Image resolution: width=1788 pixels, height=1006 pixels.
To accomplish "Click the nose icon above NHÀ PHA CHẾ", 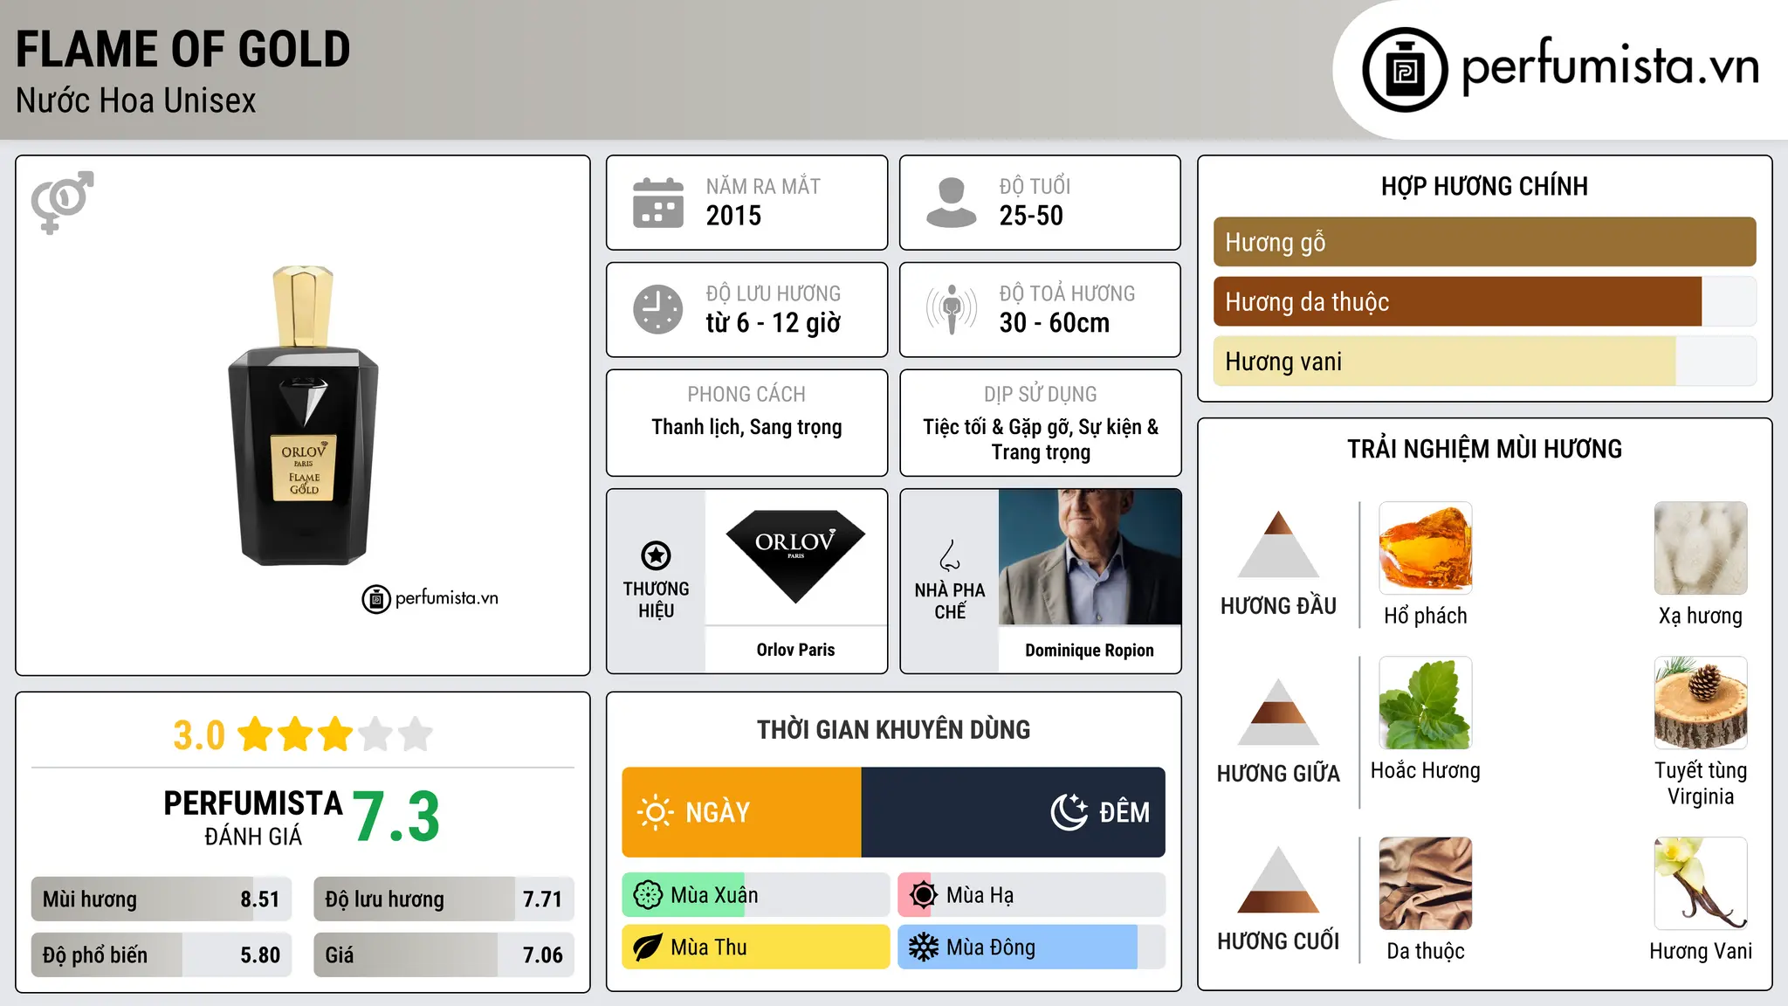I will tap(950, 555).
